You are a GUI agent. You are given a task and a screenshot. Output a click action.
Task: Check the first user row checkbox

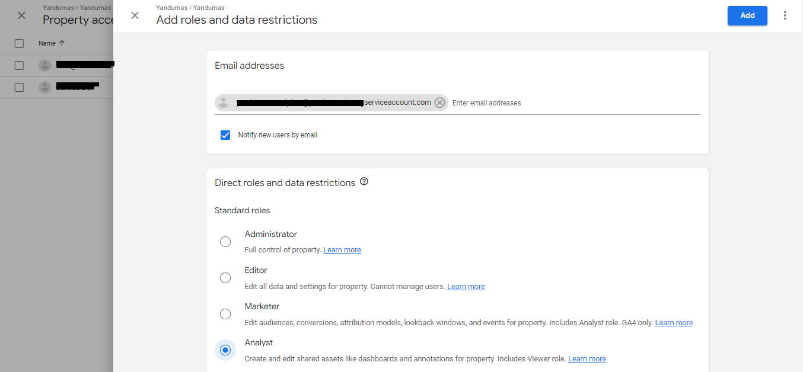click(19, 65)
